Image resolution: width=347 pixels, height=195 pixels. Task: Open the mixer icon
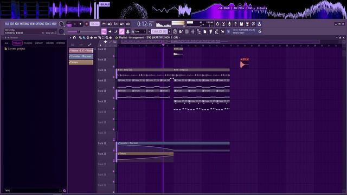point(193,31)
